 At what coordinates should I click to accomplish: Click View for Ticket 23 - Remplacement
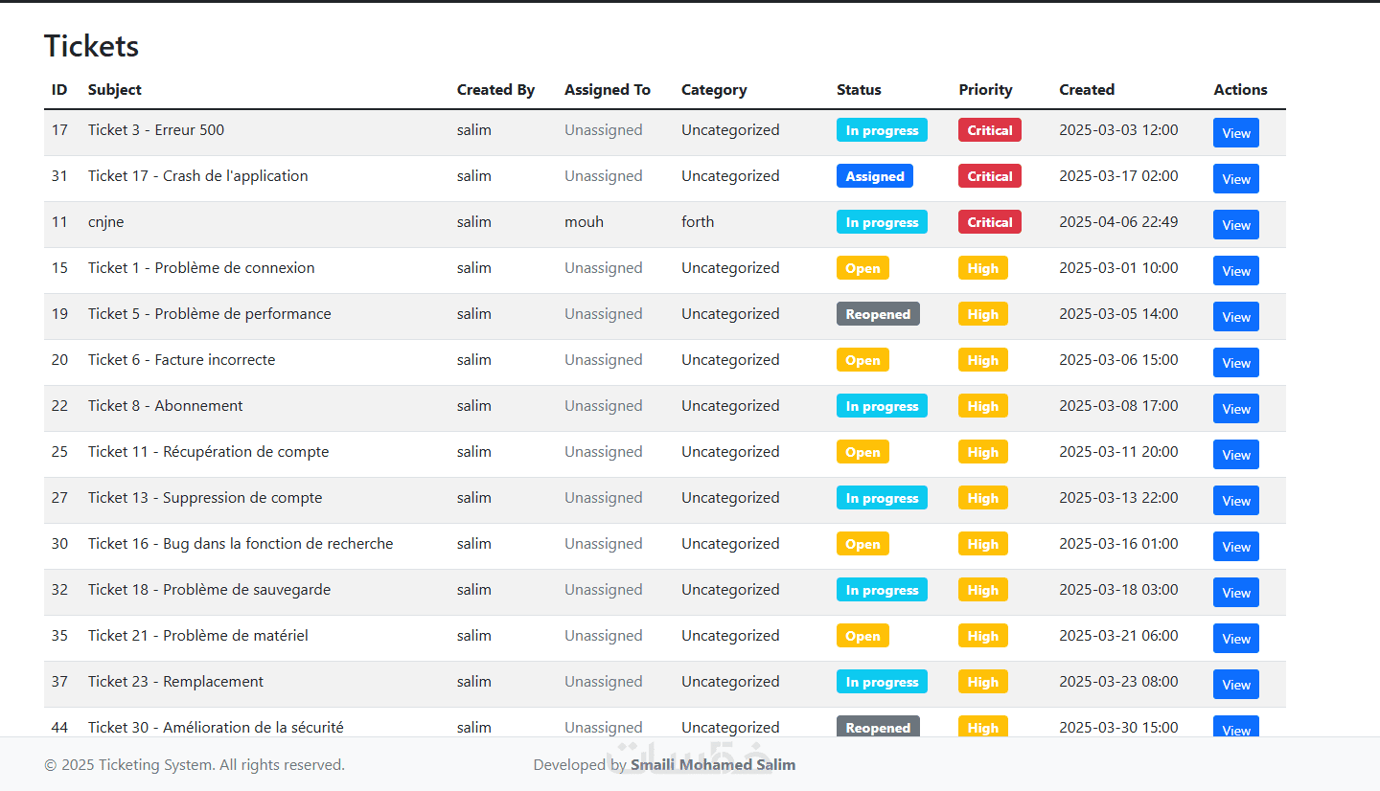1235,685
